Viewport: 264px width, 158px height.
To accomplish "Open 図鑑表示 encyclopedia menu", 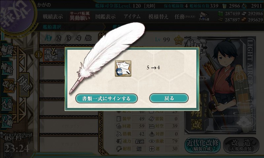I will 105,16.
